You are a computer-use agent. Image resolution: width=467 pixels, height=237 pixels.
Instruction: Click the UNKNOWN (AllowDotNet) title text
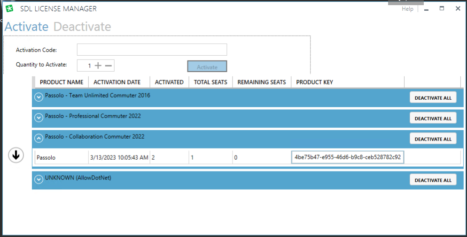[78, 178]
